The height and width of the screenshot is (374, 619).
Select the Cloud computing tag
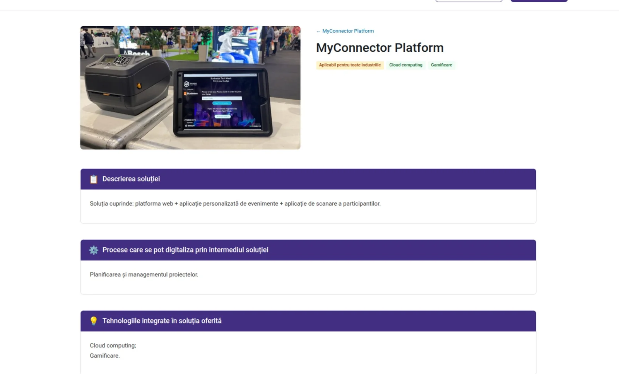406,65
